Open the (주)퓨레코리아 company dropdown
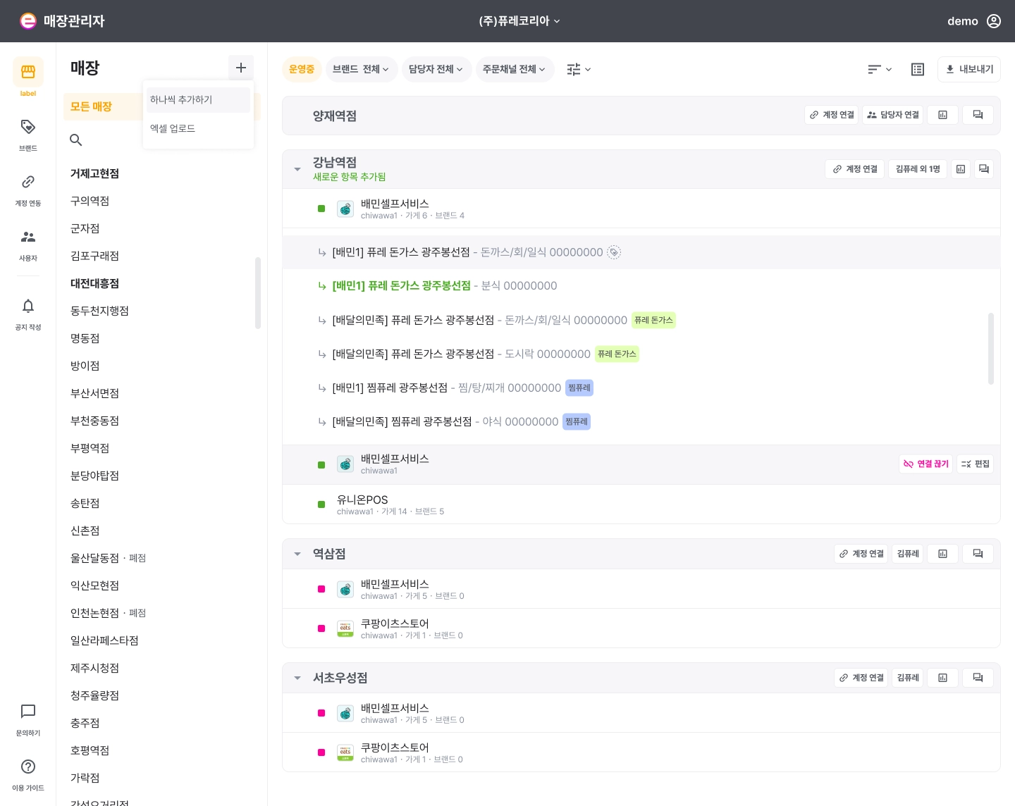The width and height of the screenshot is (1015, 806). click(x=519, y=21)
